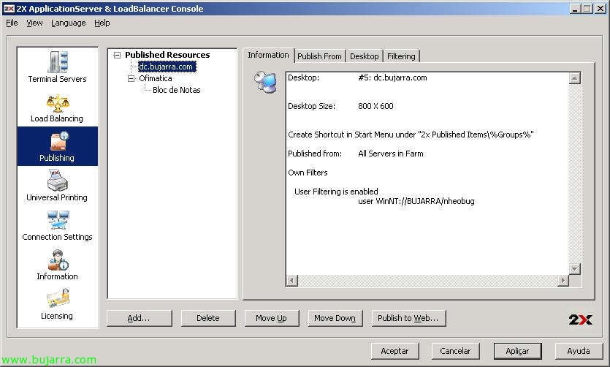Click the 'Own Filters' heading text
This screenshot has height=367, width=610.
point(308,173)
